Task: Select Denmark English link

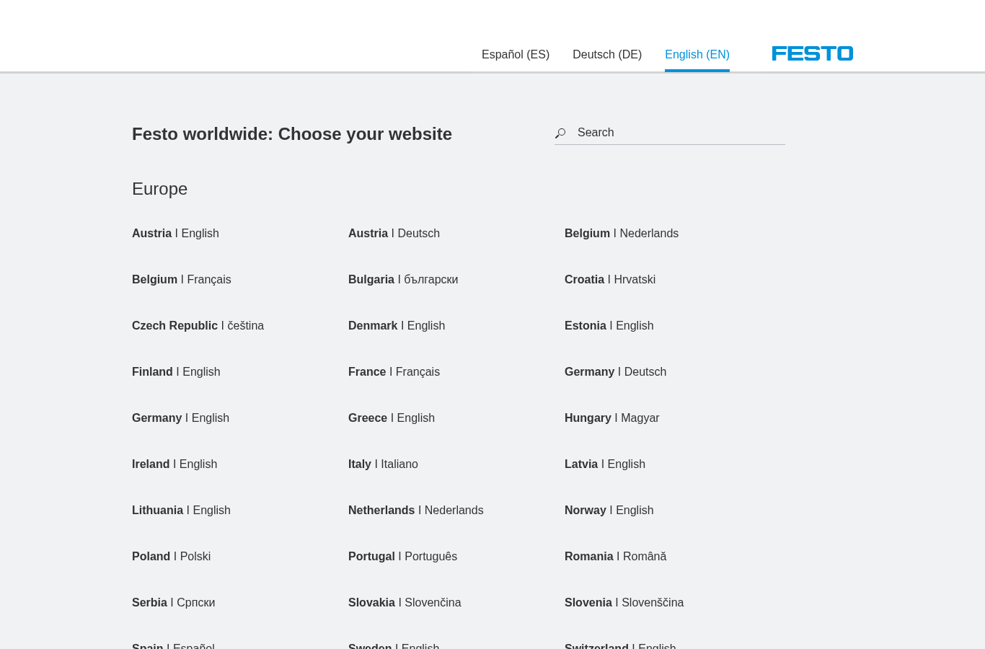Action: click(x=397, y=326)
